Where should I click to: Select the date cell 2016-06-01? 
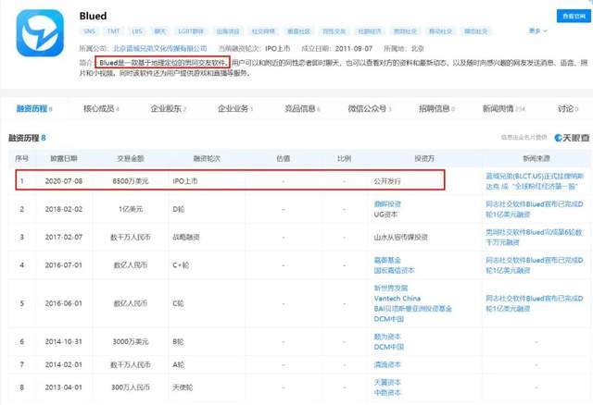(64, 303)
